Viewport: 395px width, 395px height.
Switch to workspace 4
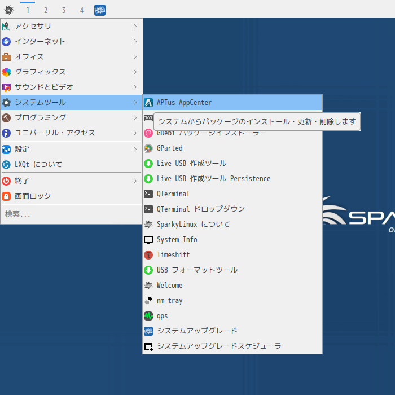pyautogui.click(x=82, y=10)
